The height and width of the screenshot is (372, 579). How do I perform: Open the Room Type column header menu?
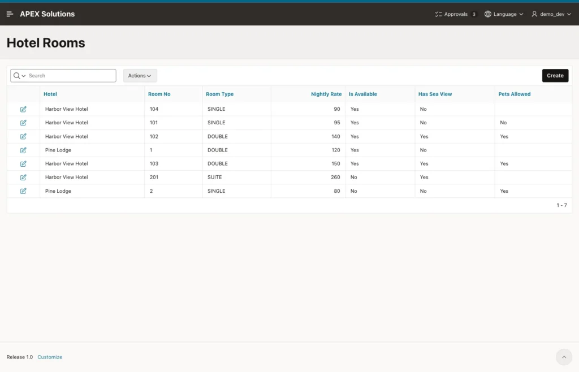click(x=220, y=94)
